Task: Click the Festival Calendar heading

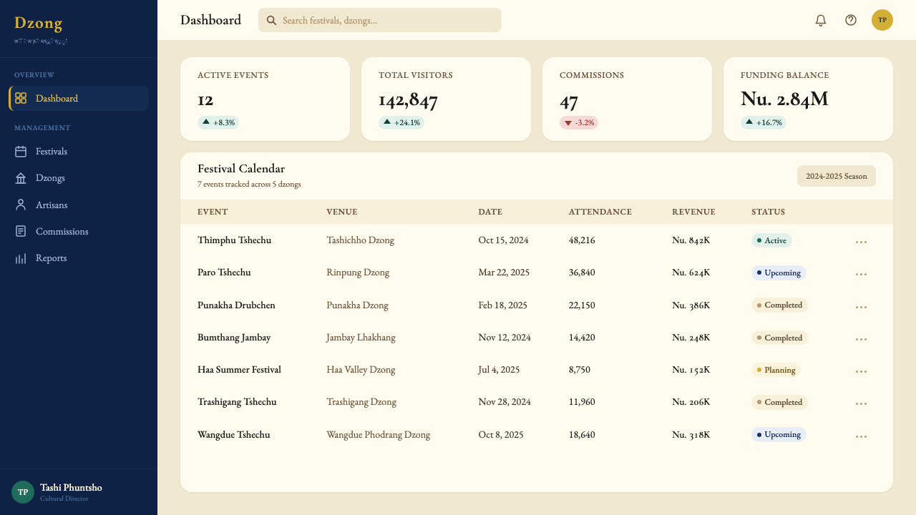Action: [x=241, y=169]
